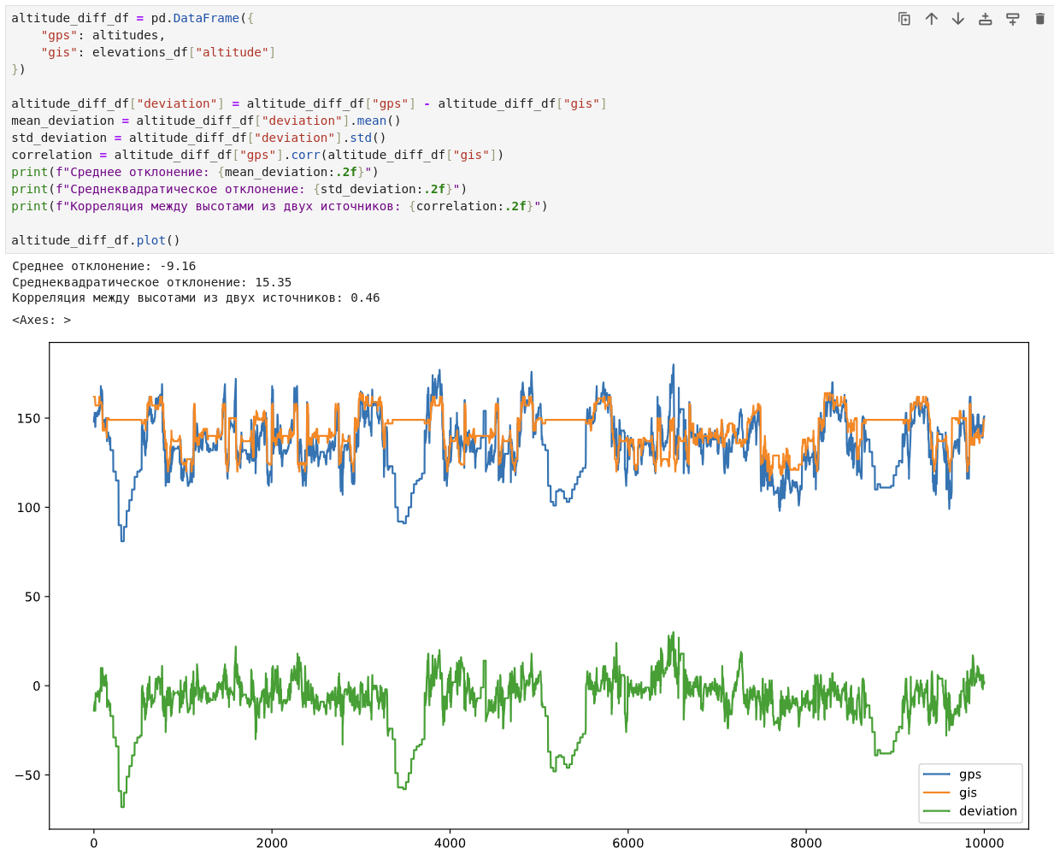Select the 'deviation' label in the plot legend
This screenshot has height=854, width=1054.
pos(988,811)
